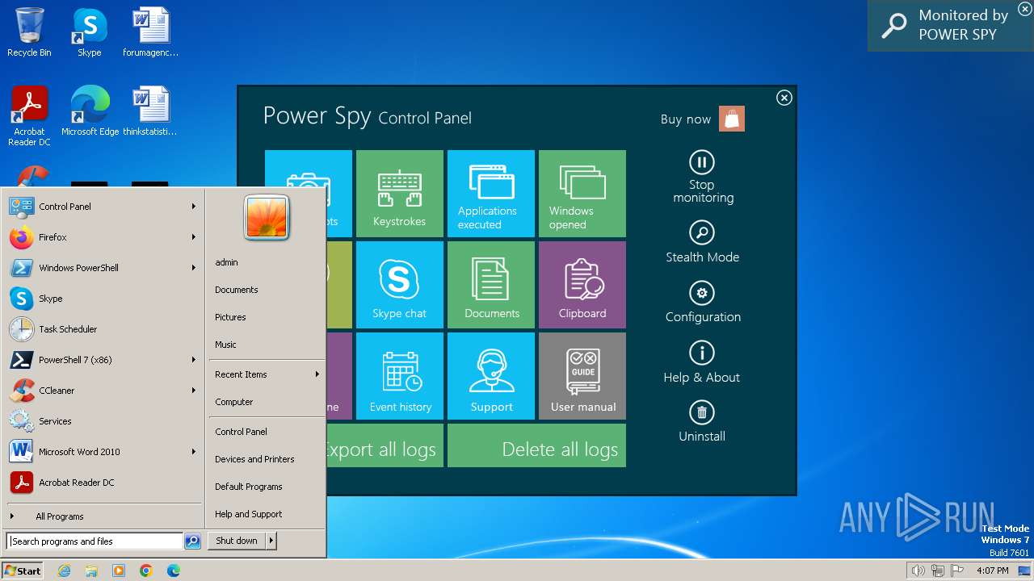1034x581 pixels.
Task: Expand Windows PowerShell submenu arrow
Action: tap(194, 268)
